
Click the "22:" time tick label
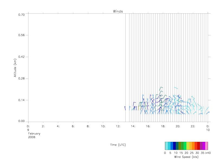193,126
